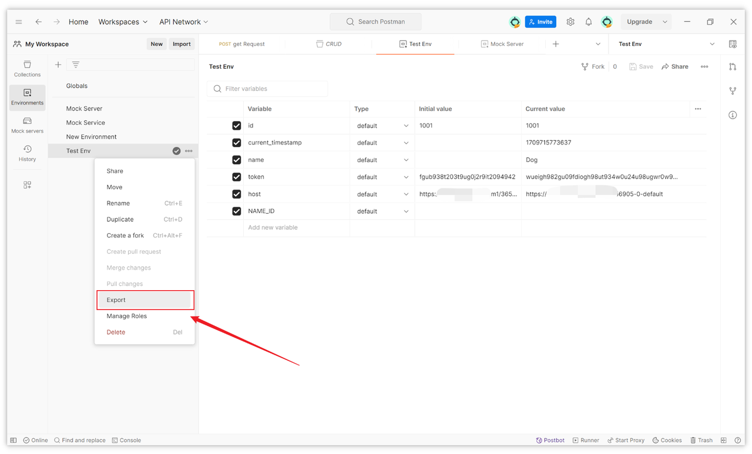Expand the API Network dropdown
The width and height of the screenshot is (752, 454).
click(184, 22)
